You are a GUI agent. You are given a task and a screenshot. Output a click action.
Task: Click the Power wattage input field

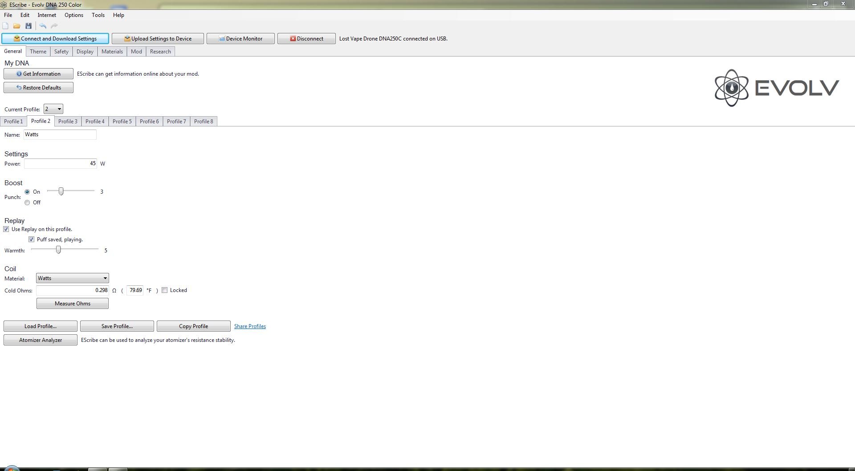coord(61,164)
